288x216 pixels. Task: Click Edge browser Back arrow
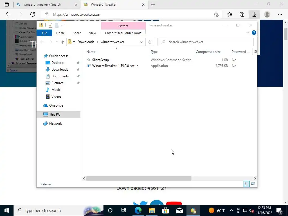(x=8, y=14)
